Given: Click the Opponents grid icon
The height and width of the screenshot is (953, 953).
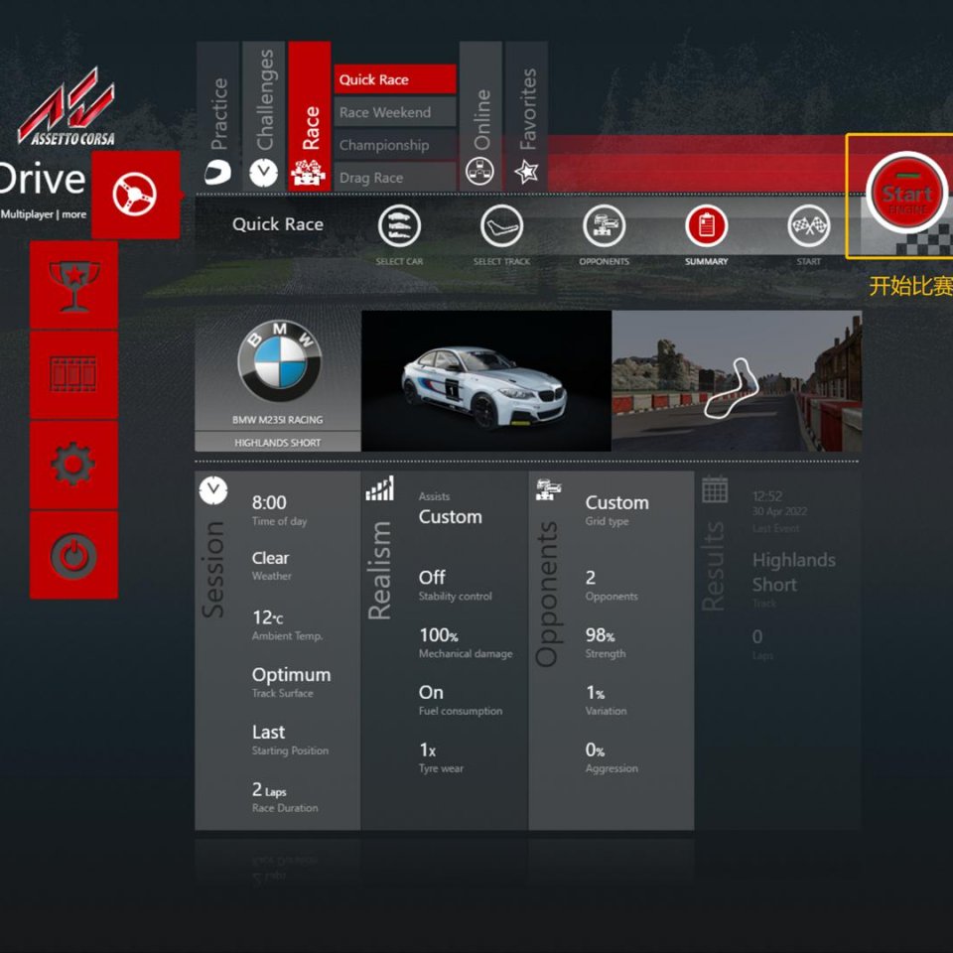Looking at the screenshot, I should coord(548,489).
